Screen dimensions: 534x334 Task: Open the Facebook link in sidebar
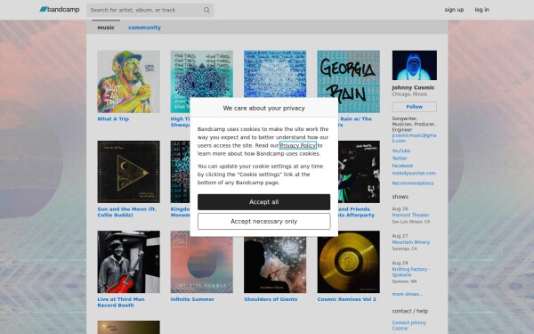coord(402,166)
